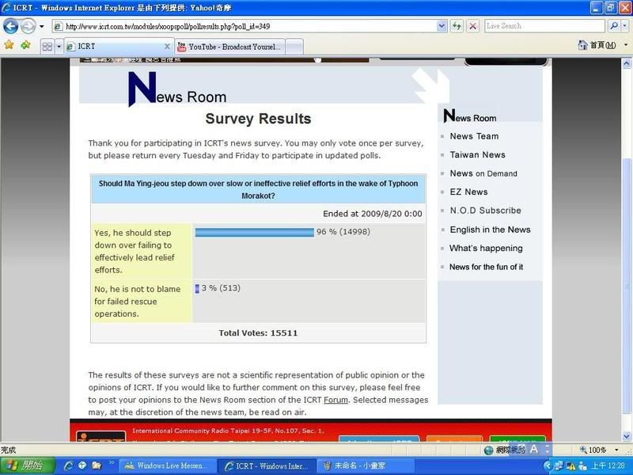Expand the tab list dropdown arrow
This screenshot has width=633, height=475.
tap(59, 47)
